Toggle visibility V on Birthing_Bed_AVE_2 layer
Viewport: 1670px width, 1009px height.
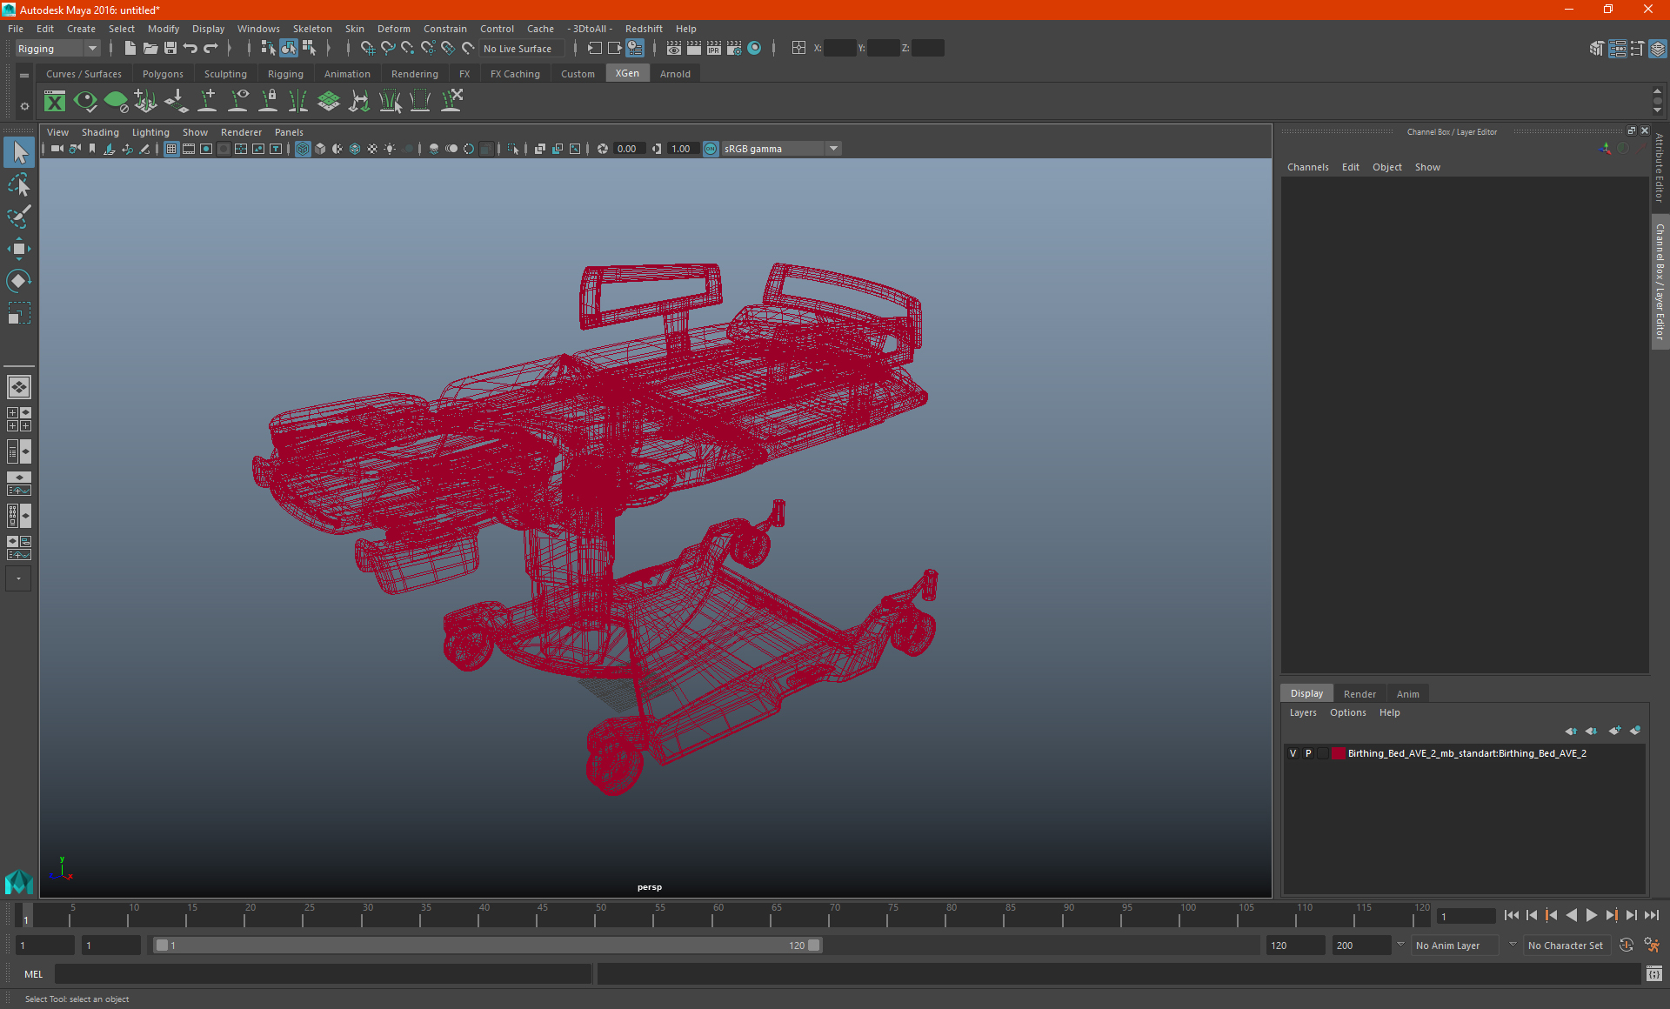click(1292, 752)
